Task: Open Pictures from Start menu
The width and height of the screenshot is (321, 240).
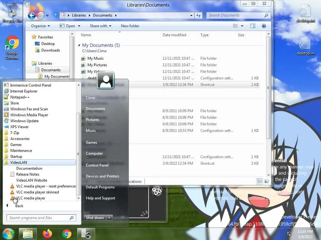Action: 92,119
